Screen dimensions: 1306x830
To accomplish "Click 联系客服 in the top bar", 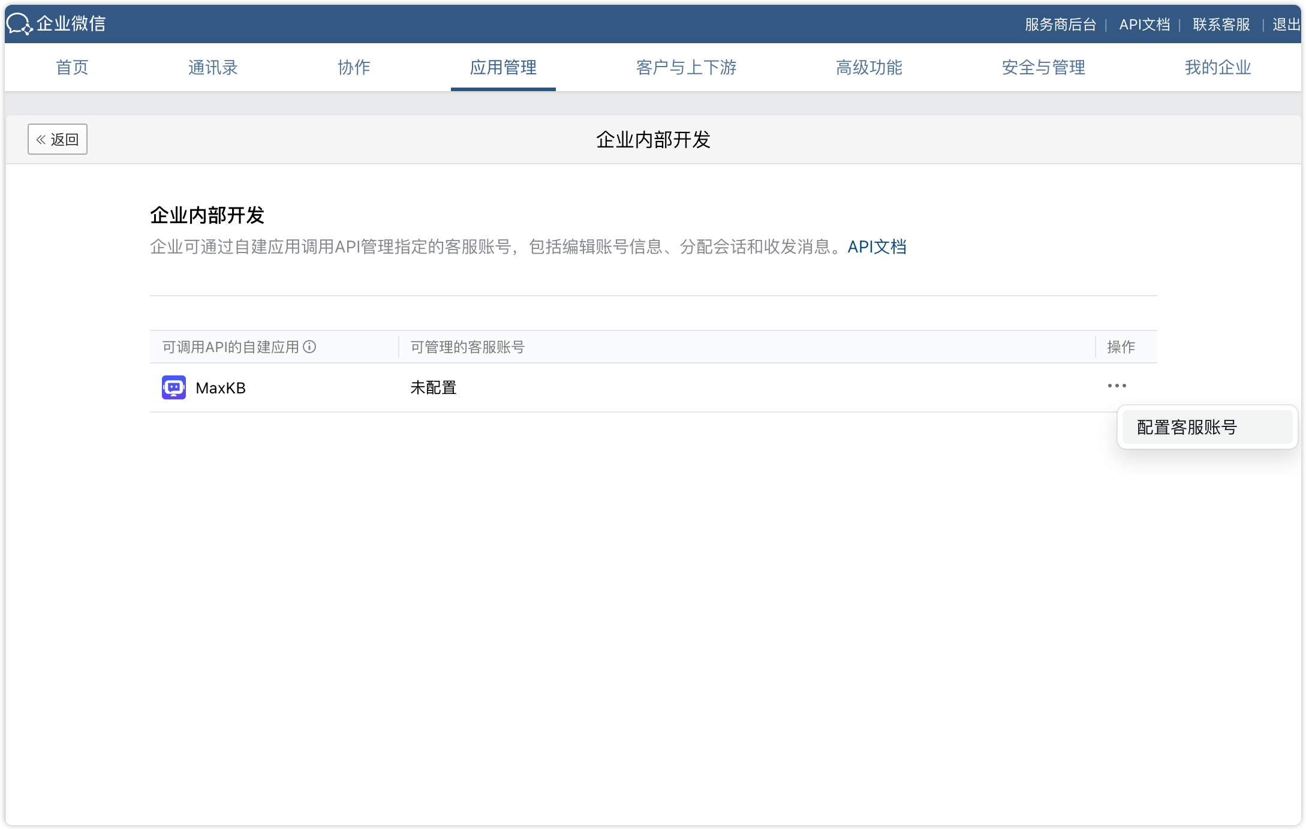I will pos(1221,25).
